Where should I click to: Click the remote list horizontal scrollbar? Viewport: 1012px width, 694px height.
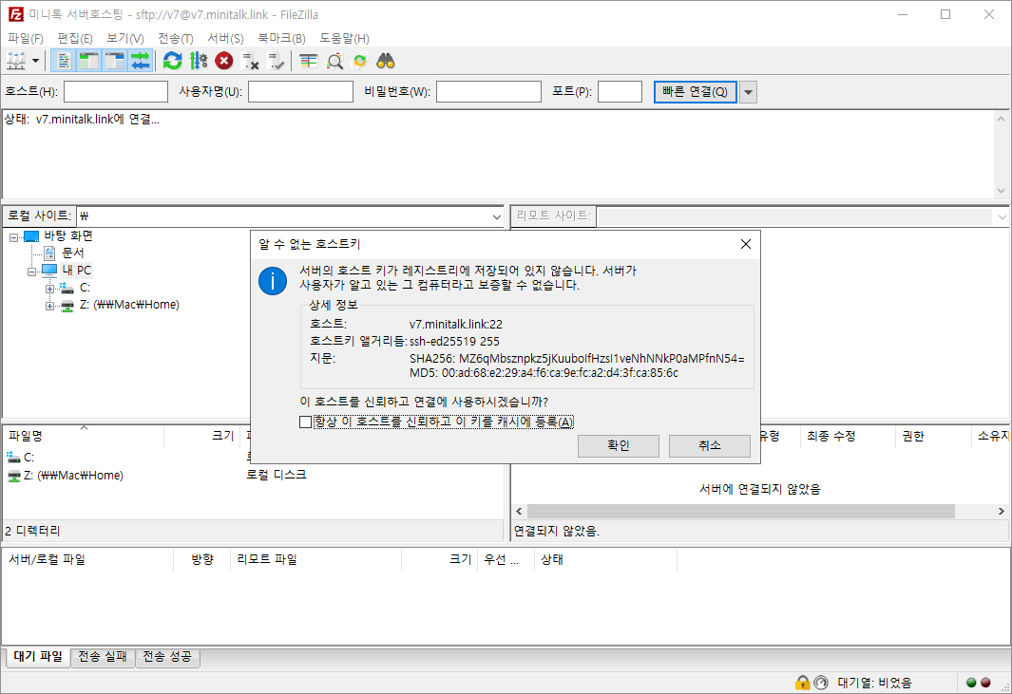click(740, 512)
